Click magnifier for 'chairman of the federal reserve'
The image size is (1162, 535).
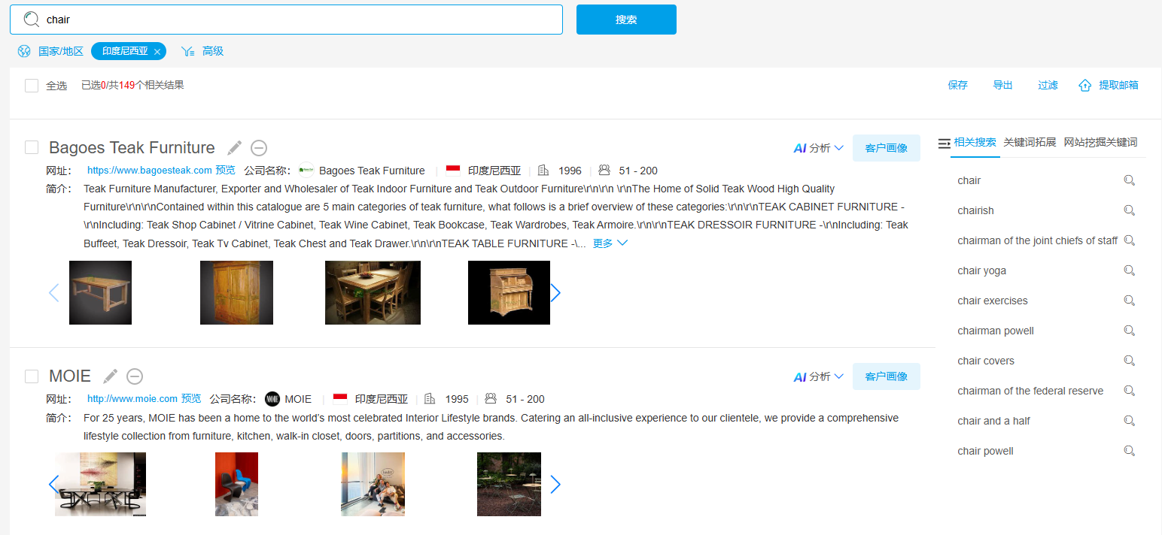(x=1129, y=391)
